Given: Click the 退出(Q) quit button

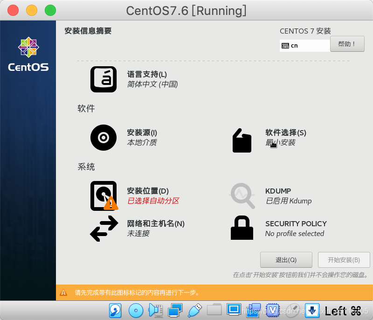Looking at the screenshot, I should [286, 260].
